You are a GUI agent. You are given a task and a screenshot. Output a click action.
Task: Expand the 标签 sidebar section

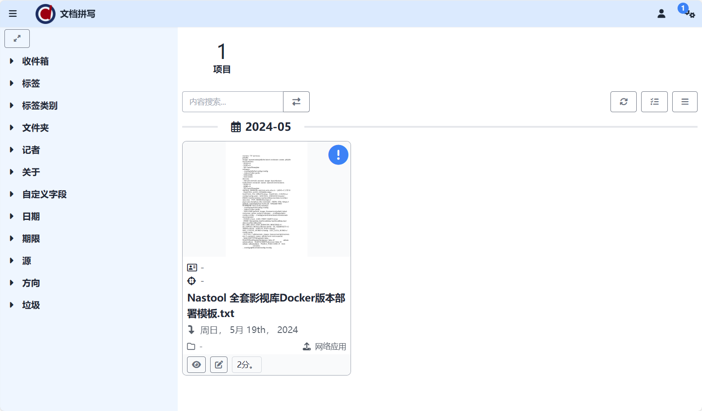(x=31, y=83)
